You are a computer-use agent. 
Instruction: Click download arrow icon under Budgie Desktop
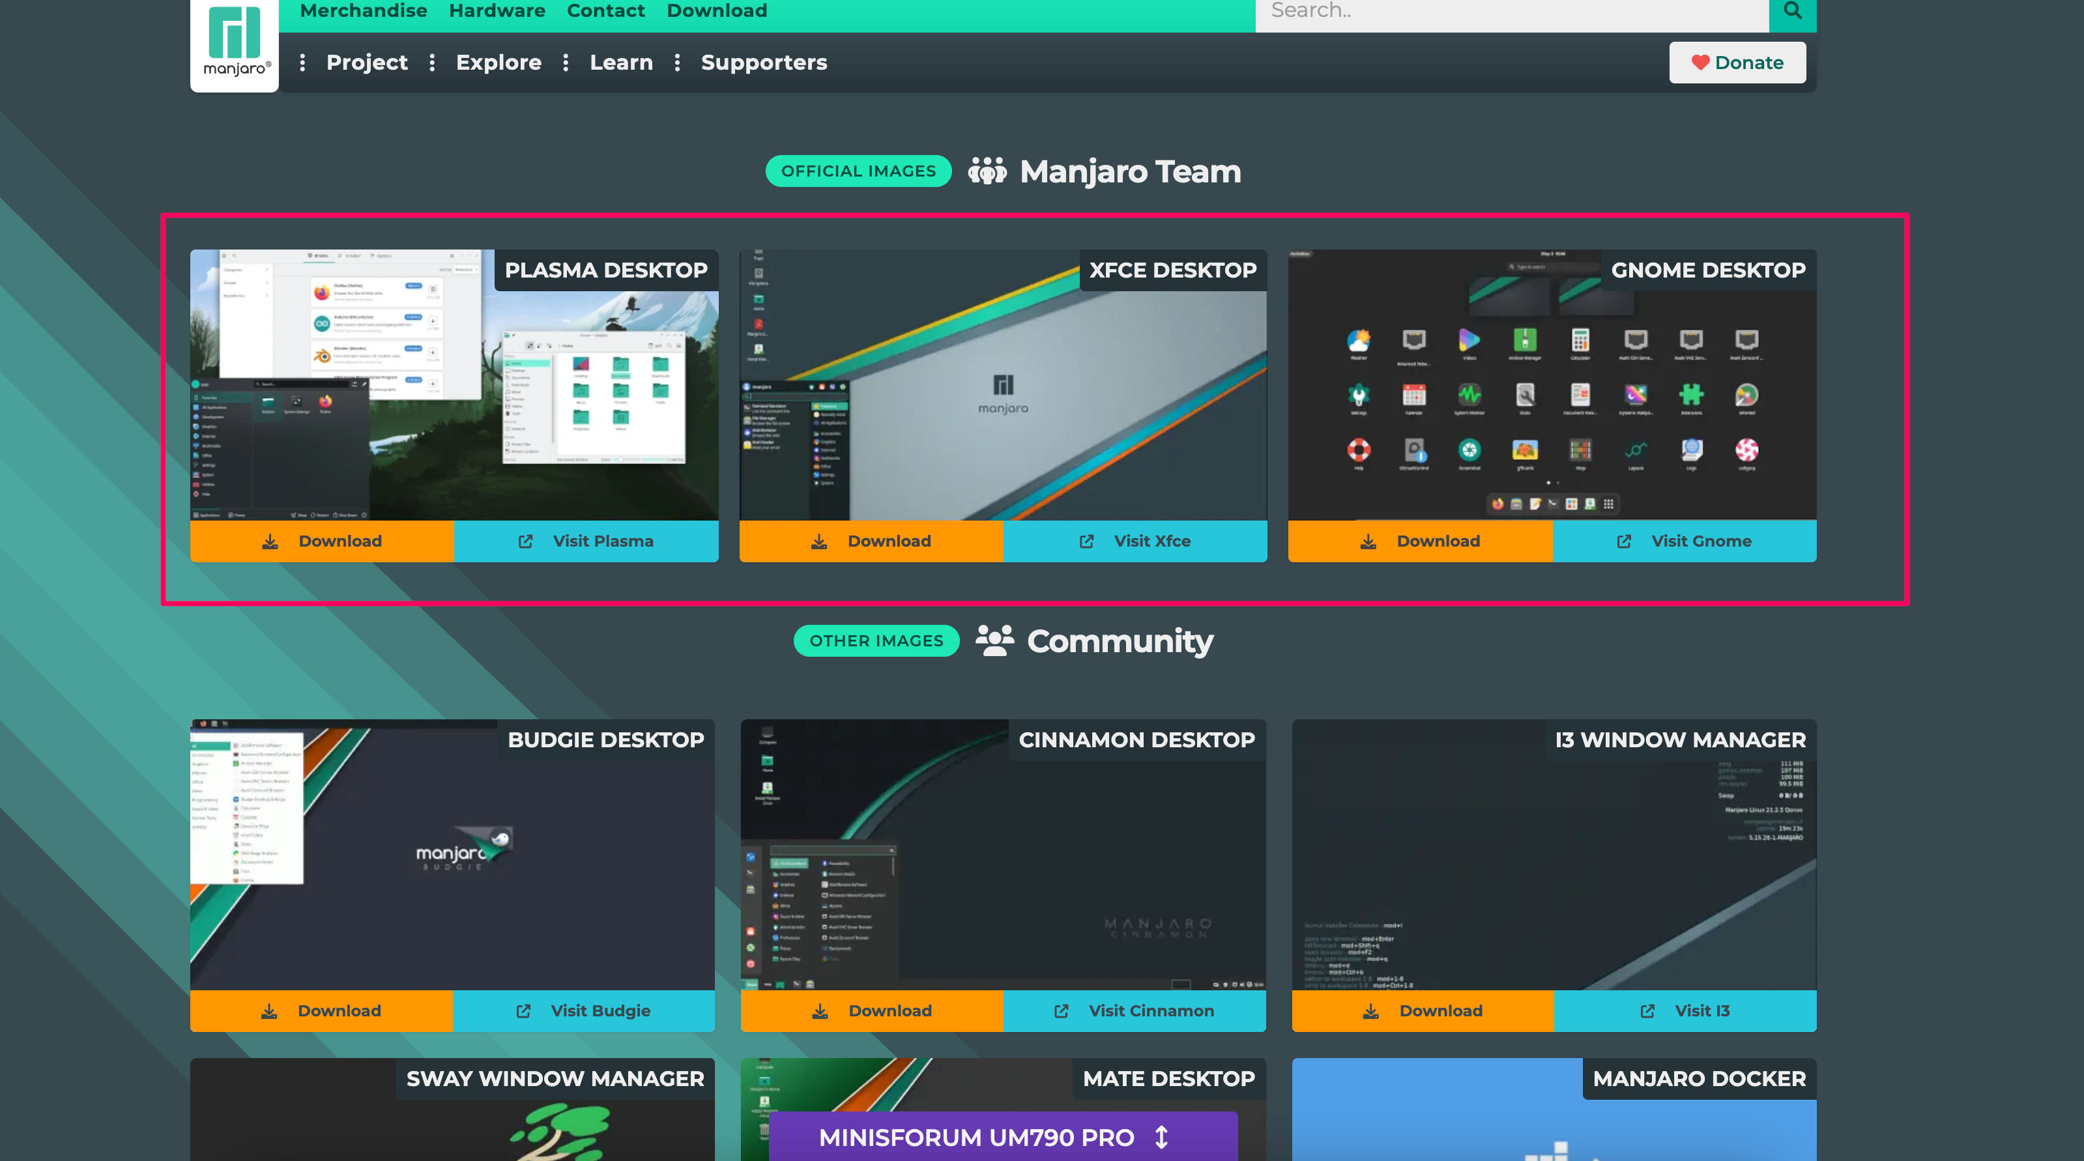click(x=269, y=1010)
